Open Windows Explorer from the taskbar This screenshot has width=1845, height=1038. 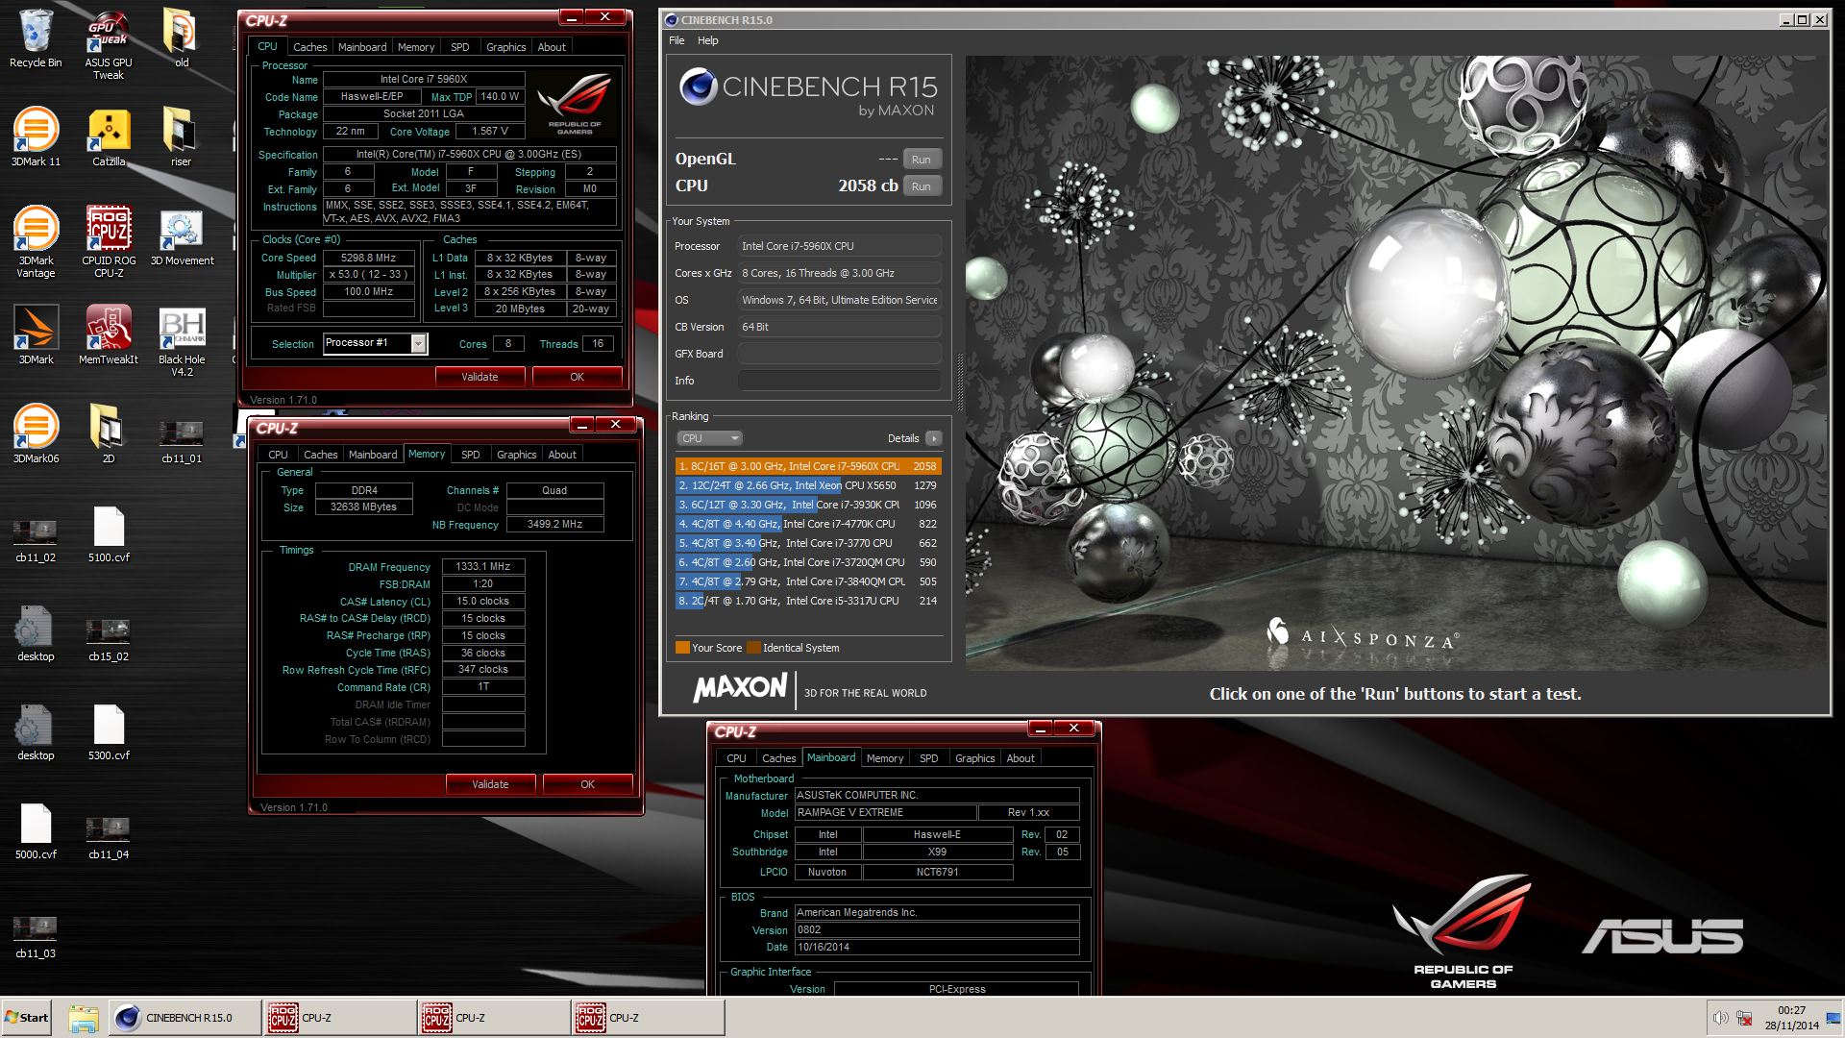(x=84, y=1018)
